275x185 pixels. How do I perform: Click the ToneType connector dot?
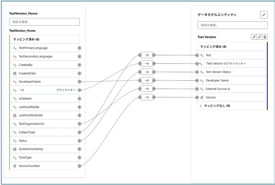[80, 158]
